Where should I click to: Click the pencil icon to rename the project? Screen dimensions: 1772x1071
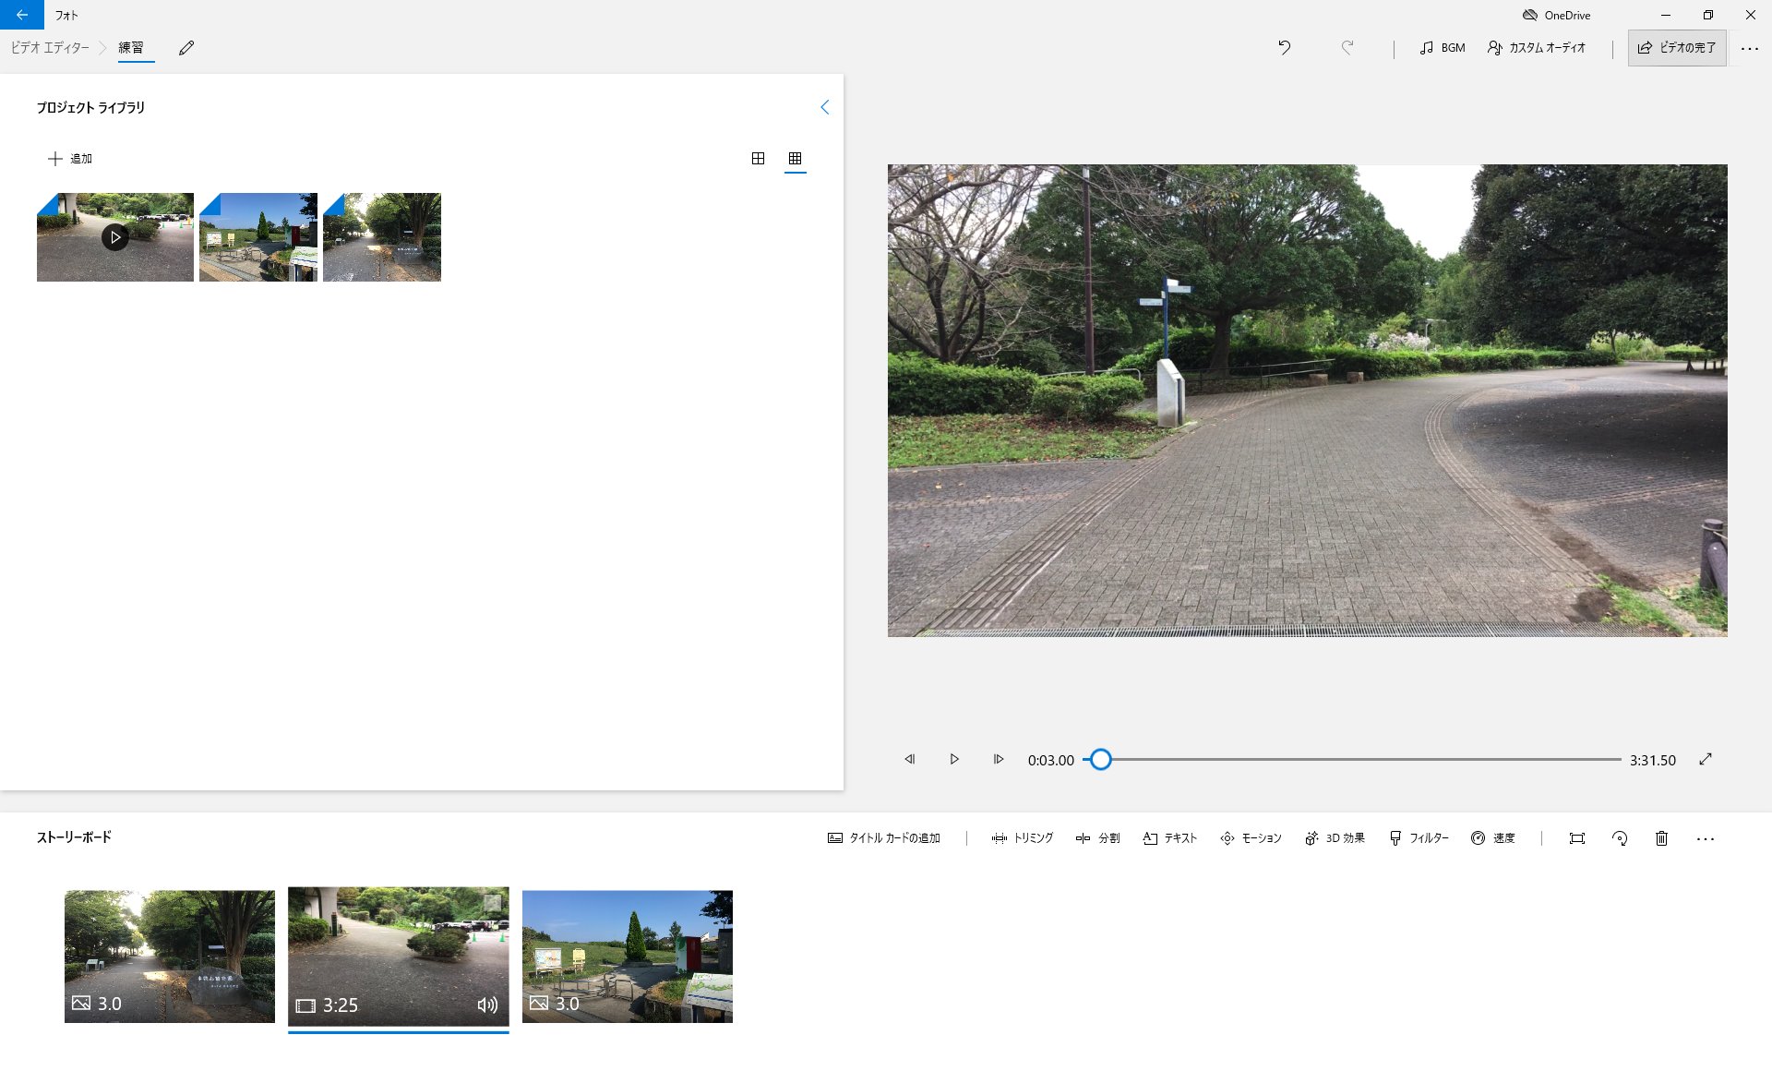click(186, 48)
